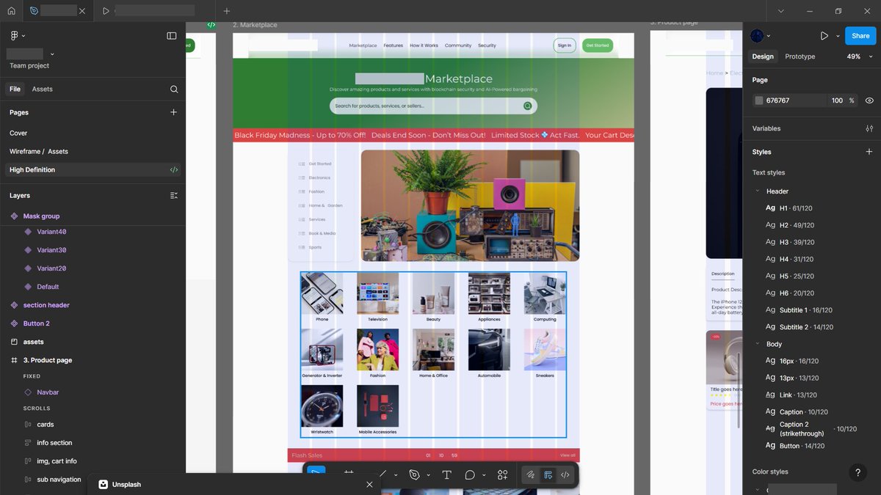The width and height of the screenshot is (881, 495).
Task: Click Dev Mode icon on High Definition page
Action: [174, 170]
